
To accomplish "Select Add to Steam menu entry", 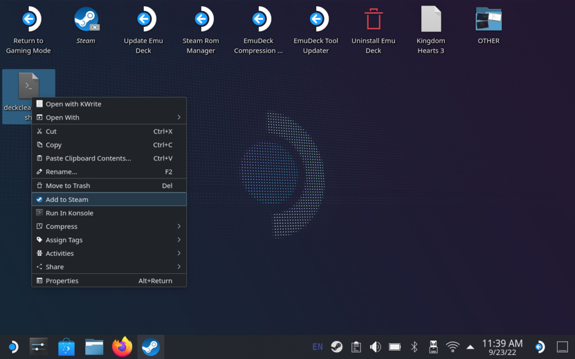I will [109, 200].
